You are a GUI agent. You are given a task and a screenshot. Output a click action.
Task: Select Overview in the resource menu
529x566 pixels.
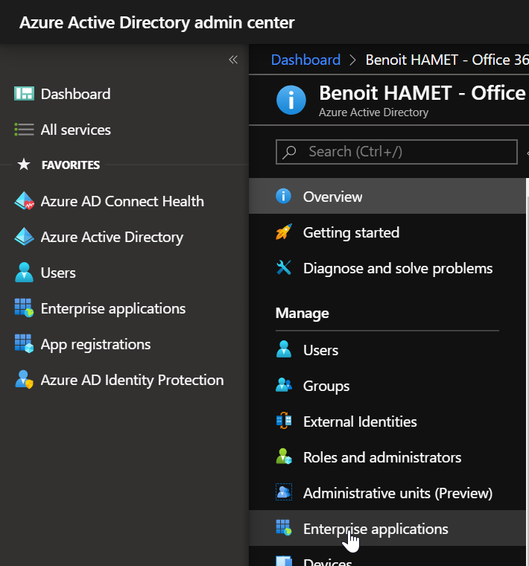[x=332, y=197]
